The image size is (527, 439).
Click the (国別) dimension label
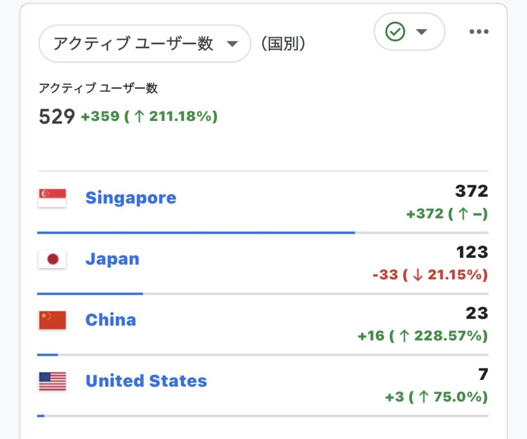(283, 44)
